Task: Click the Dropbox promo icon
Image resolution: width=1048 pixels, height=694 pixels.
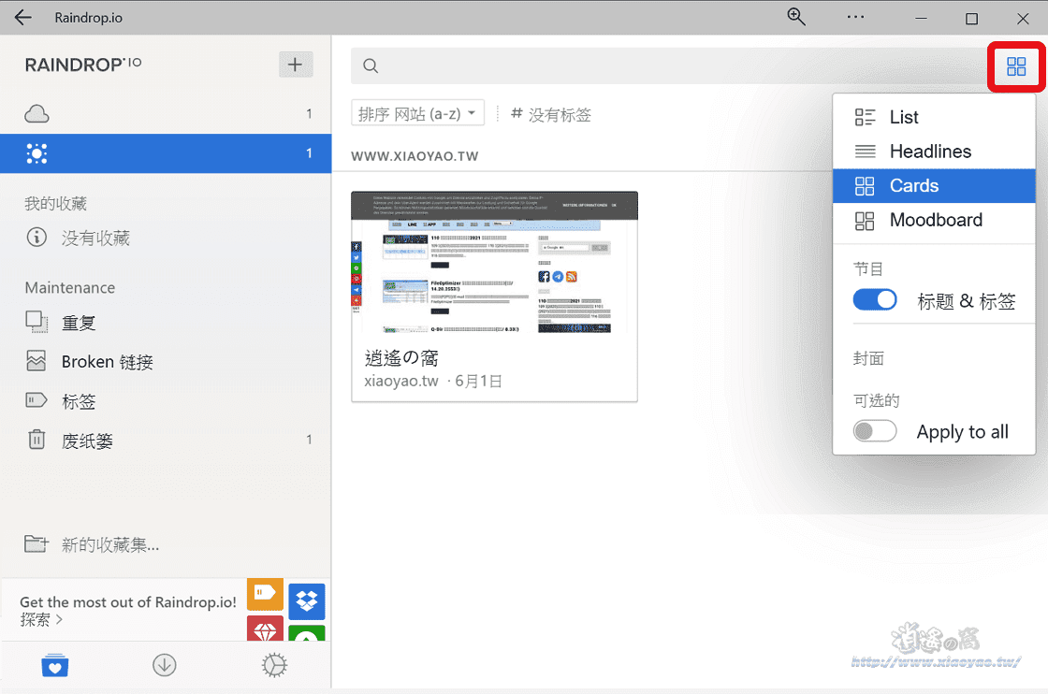Action: point(307,601)
